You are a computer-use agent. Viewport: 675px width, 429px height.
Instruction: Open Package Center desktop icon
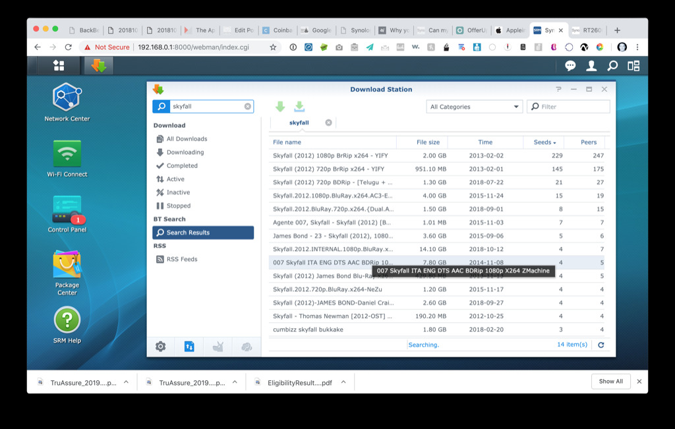point(67,273)
